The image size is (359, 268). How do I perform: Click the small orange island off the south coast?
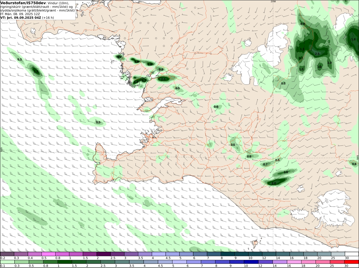coord(255,244)
